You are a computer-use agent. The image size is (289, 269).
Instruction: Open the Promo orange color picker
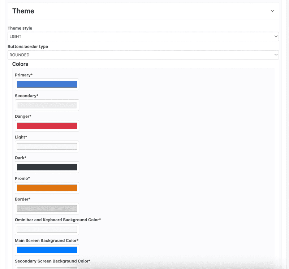(47, 187)
